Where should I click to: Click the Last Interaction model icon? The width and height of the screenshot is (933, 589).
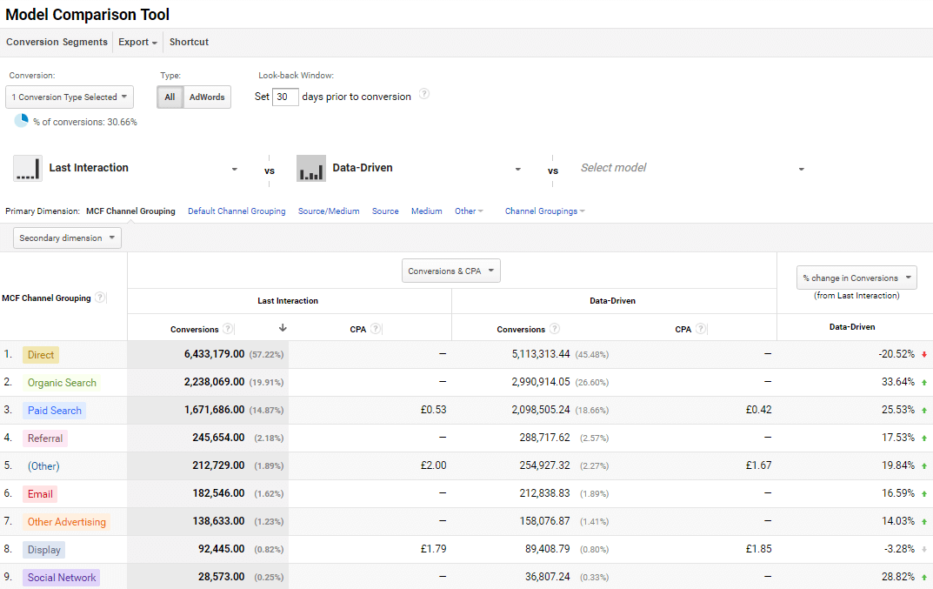[27, 168]
